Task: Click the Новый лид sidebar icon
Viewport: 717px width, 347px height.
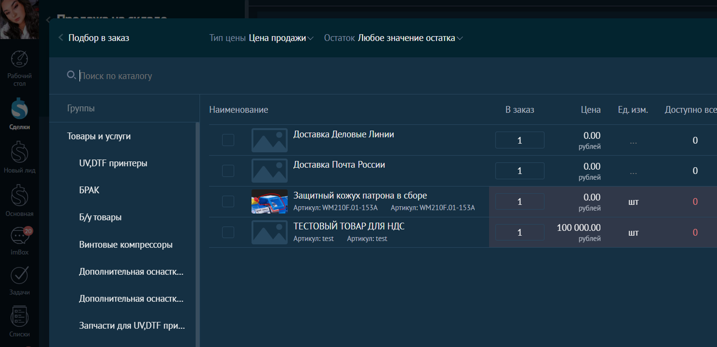Action: [x=19, y=152]
